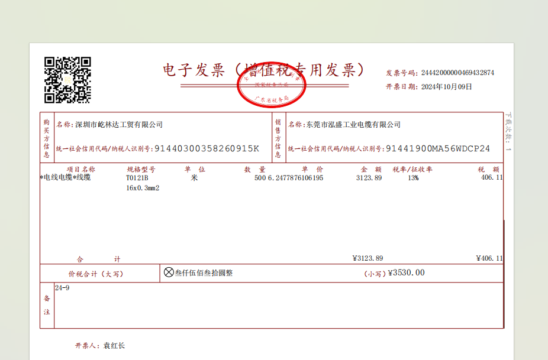Select the item name *电线电缆*线缆
This screenshot has height=360, width=548.
click(x=65, y=177)
